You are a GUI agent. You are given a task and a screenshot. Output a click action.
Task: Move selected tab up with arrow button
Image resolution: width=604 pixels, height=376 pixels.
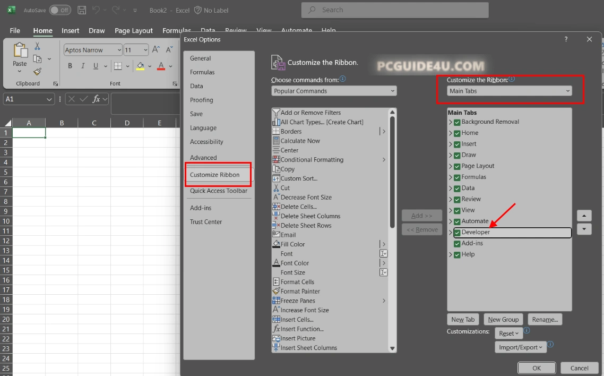point(584,216)
